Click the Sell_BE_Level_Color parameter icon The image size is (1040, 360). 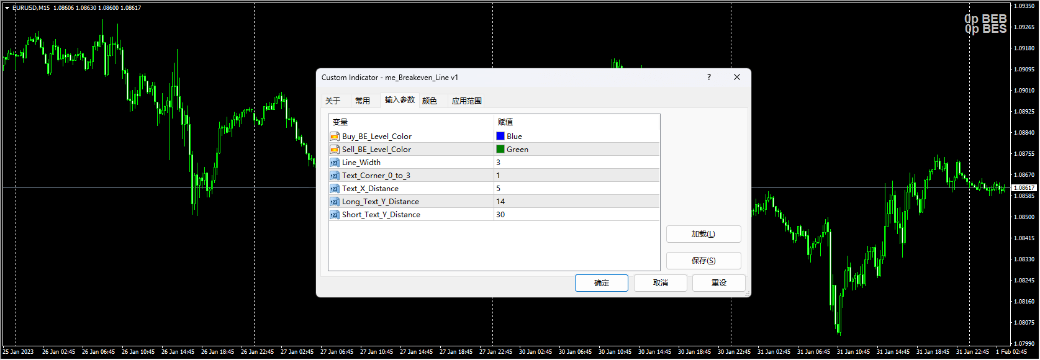(x=335, y=150)
